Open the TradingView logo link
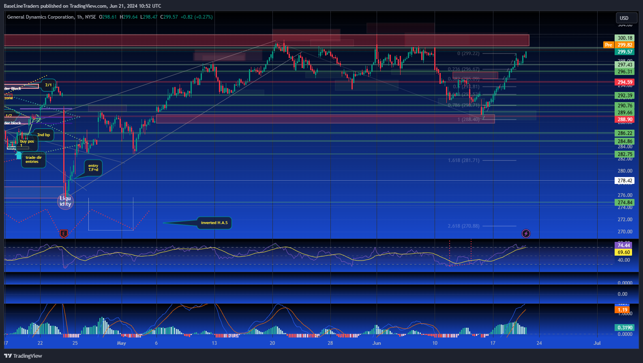The height and width of the screenshot is (363, 643). coord(23,356)
